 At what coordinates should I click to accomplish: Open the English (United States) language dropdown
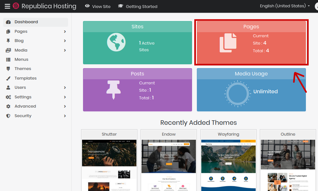click(x=285, y=6)
